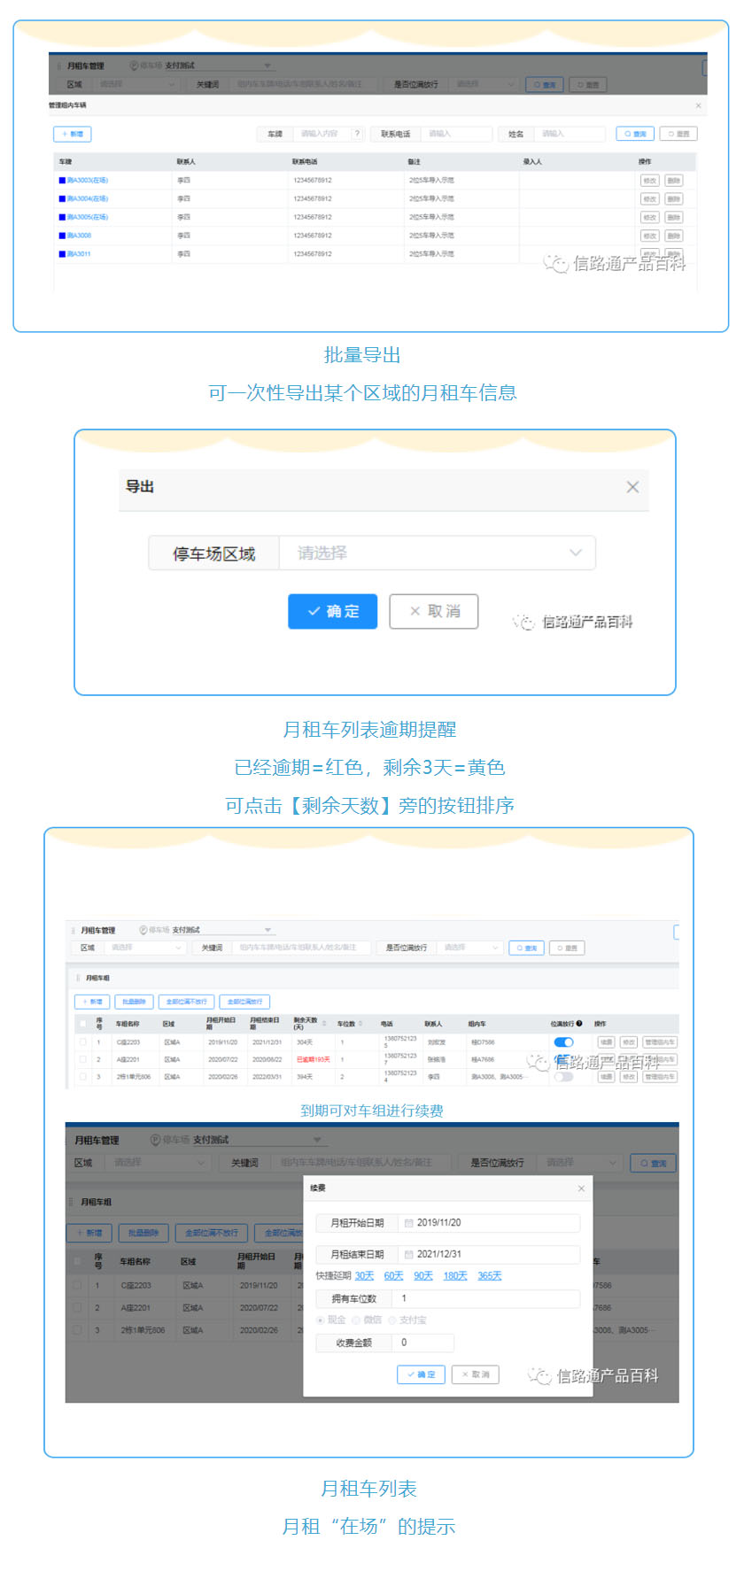
Task: Click 拥有车位数 input field
Action: [x=487, y=1298]
